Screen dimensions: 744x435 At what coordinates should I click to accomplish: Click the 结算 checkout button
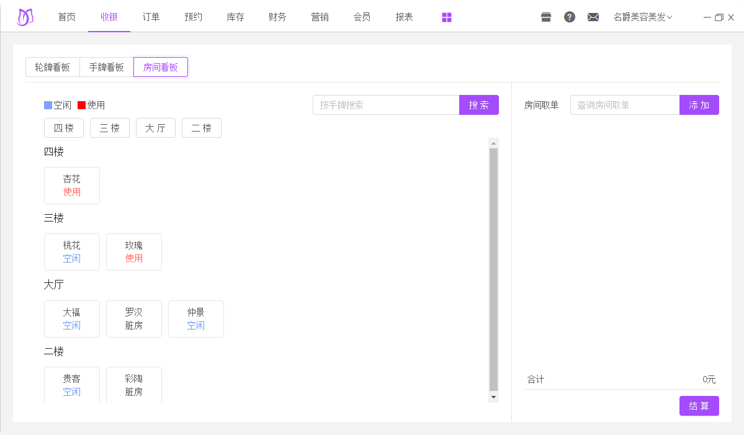click(699, 406)
